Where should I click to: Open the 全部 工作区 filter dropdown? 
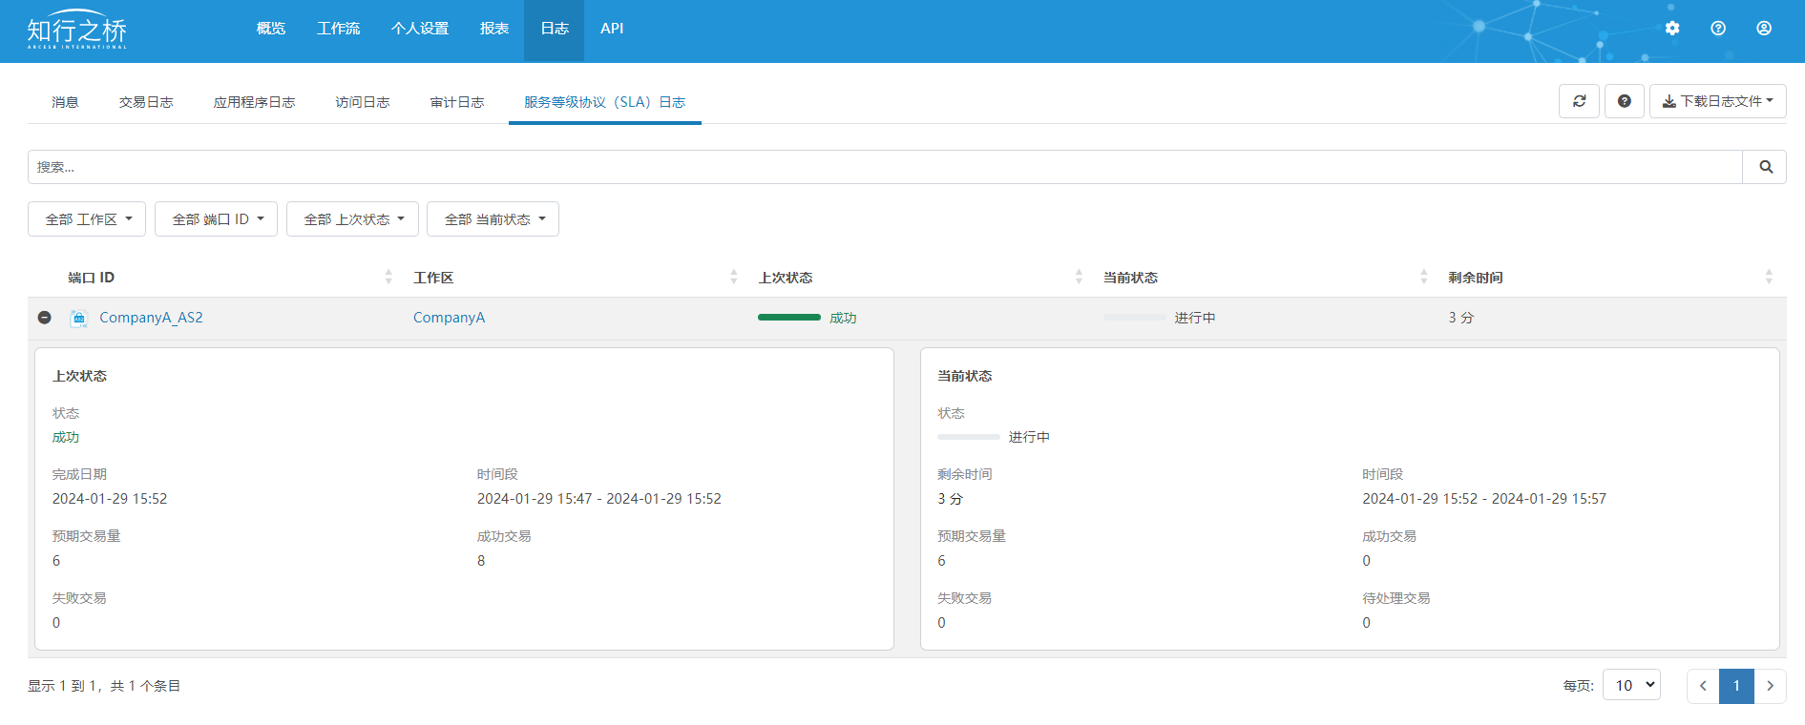click(x=87, y=219)
